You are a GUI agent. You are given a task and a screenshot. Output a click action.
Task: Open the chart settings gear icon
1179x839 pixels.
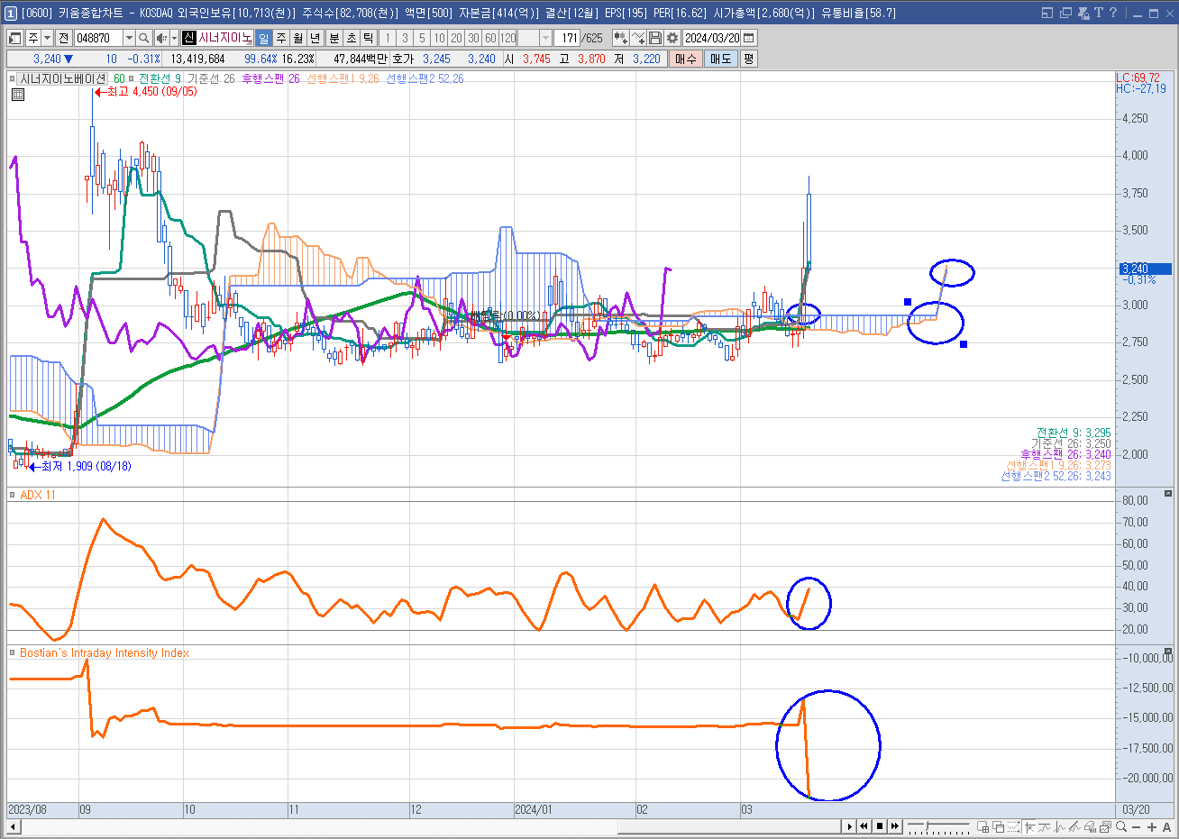coord(672,38)
